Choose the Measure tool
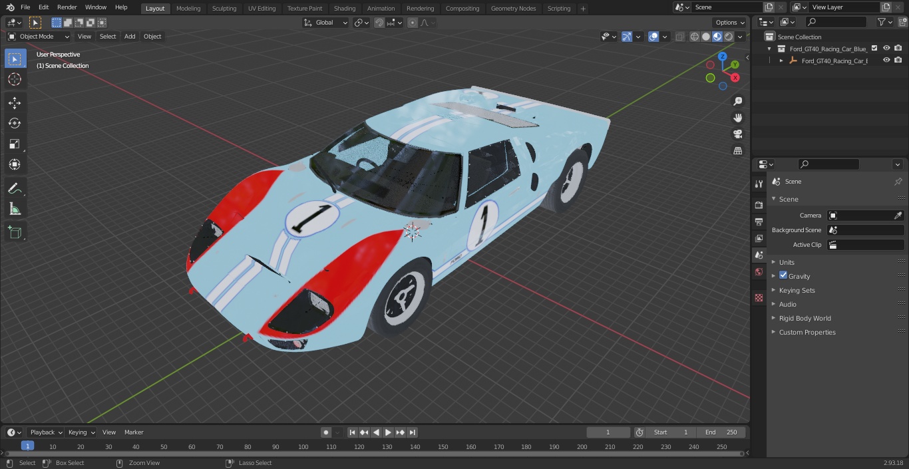This screenshot has height=469, width=909. pos(15,209)
